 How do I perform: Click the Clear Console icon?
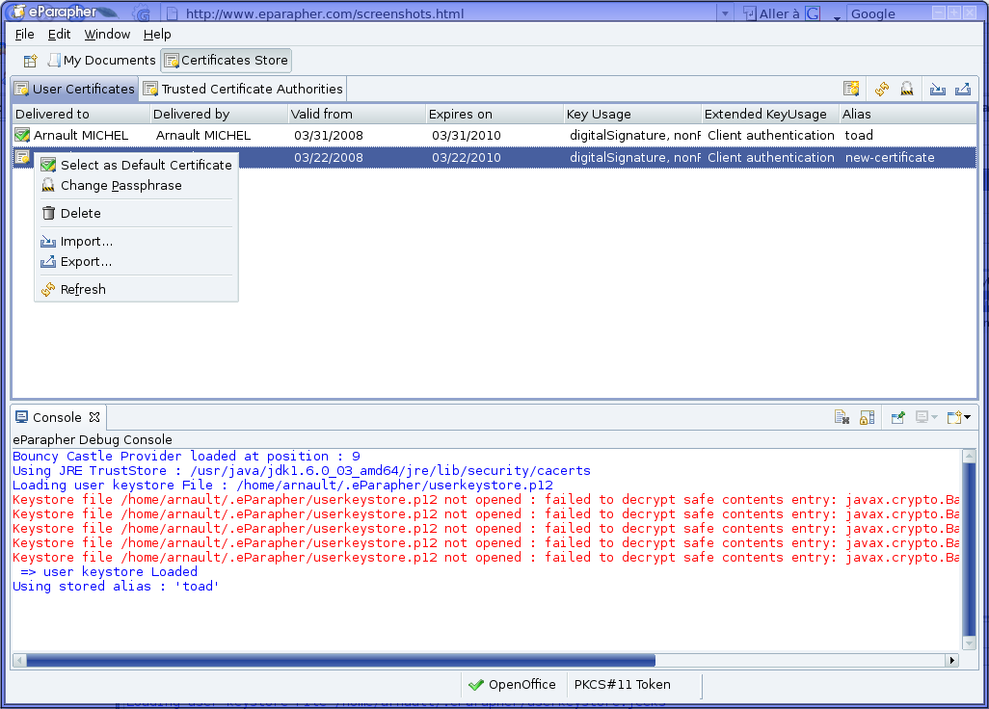pyautogui.click(x=842, y=417)
